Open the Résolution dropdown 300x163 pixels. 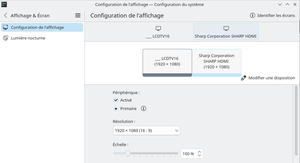[146, 130]
